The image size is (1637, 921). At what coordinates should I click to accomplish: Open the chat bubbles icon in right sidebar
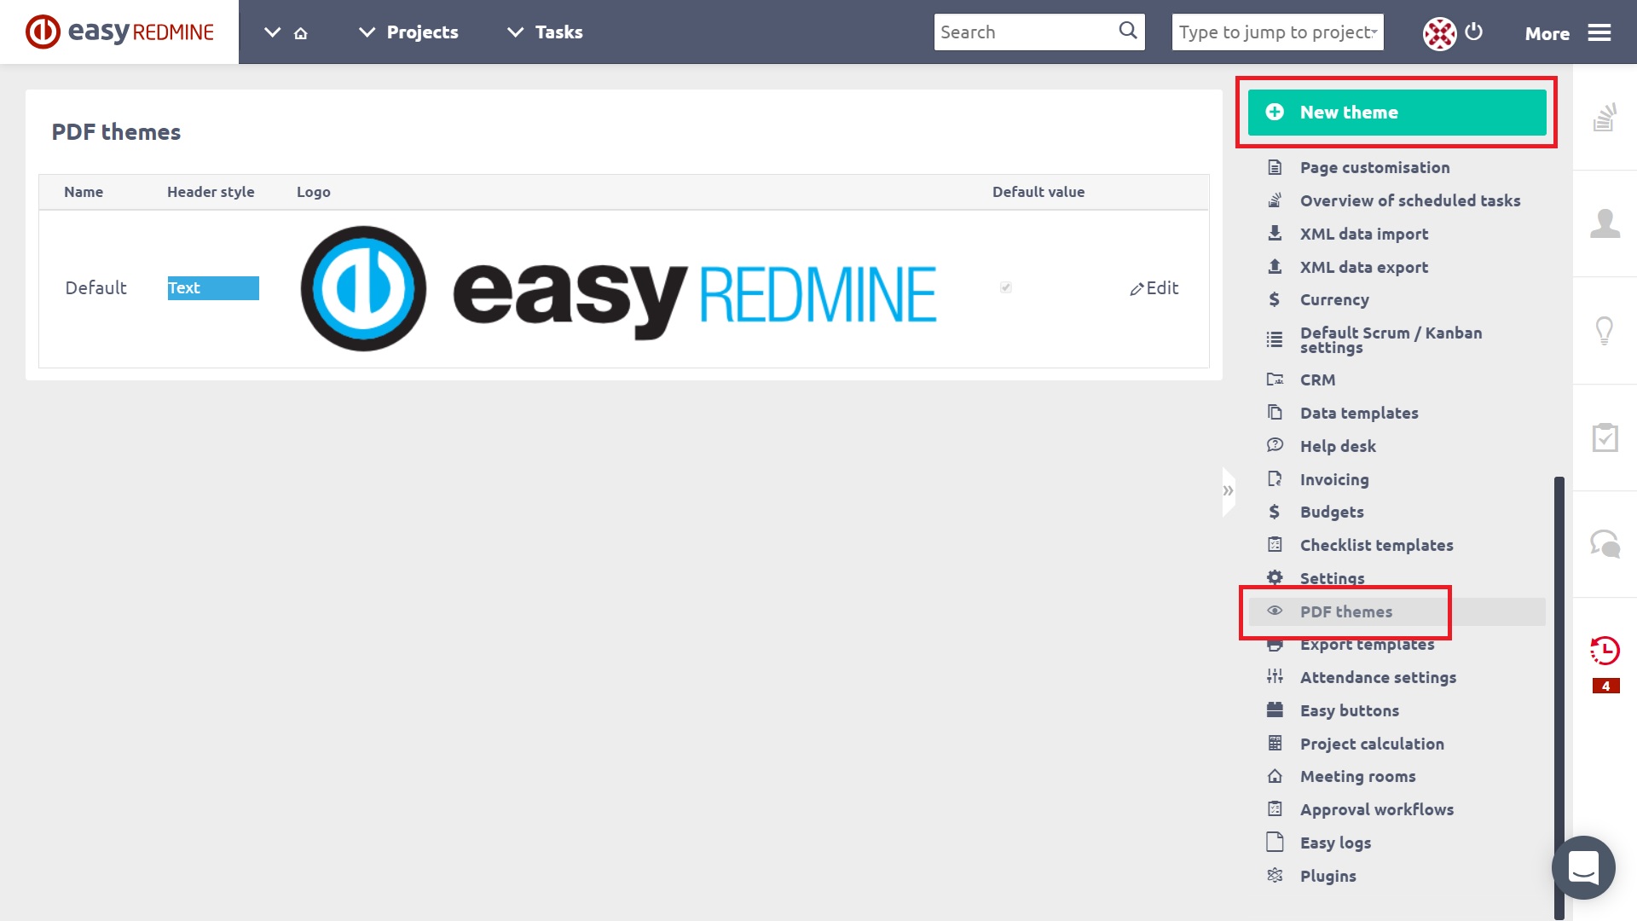(1606, 542)
